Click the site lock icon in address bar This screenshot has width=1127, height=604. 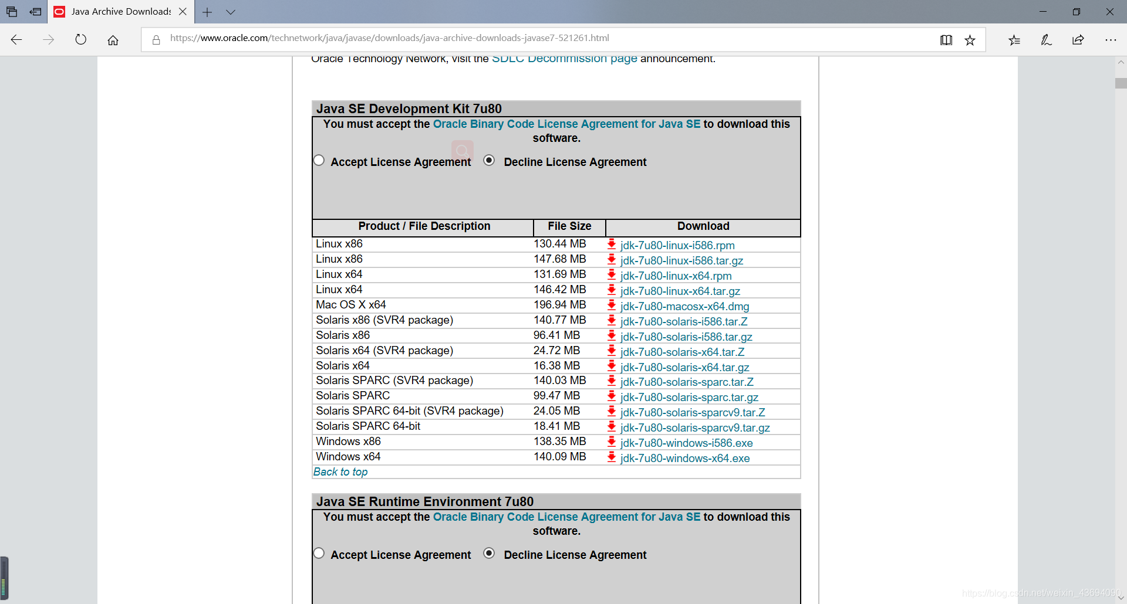tap(156, 40)
